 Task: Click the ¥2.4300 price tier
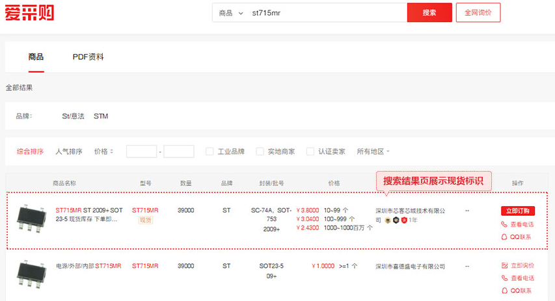(308, 228)
